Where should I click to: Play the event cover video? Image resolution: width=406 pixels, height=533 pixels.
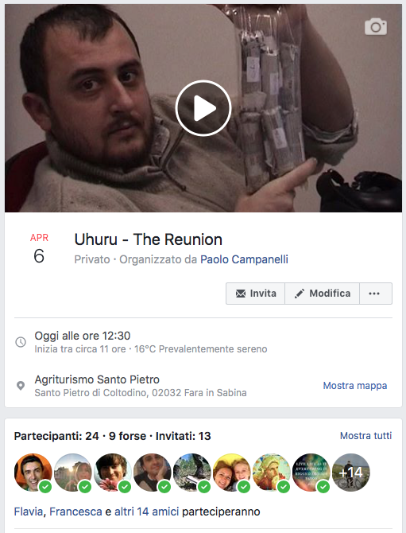tap(203, 108)
